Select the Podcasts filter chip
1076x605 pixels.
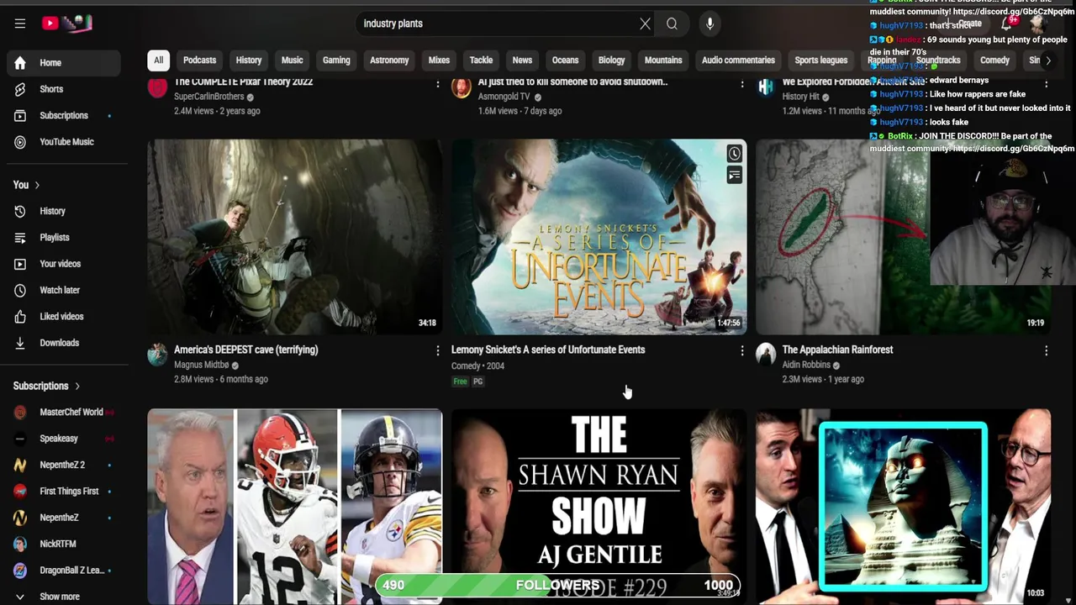tap(199, 60)
